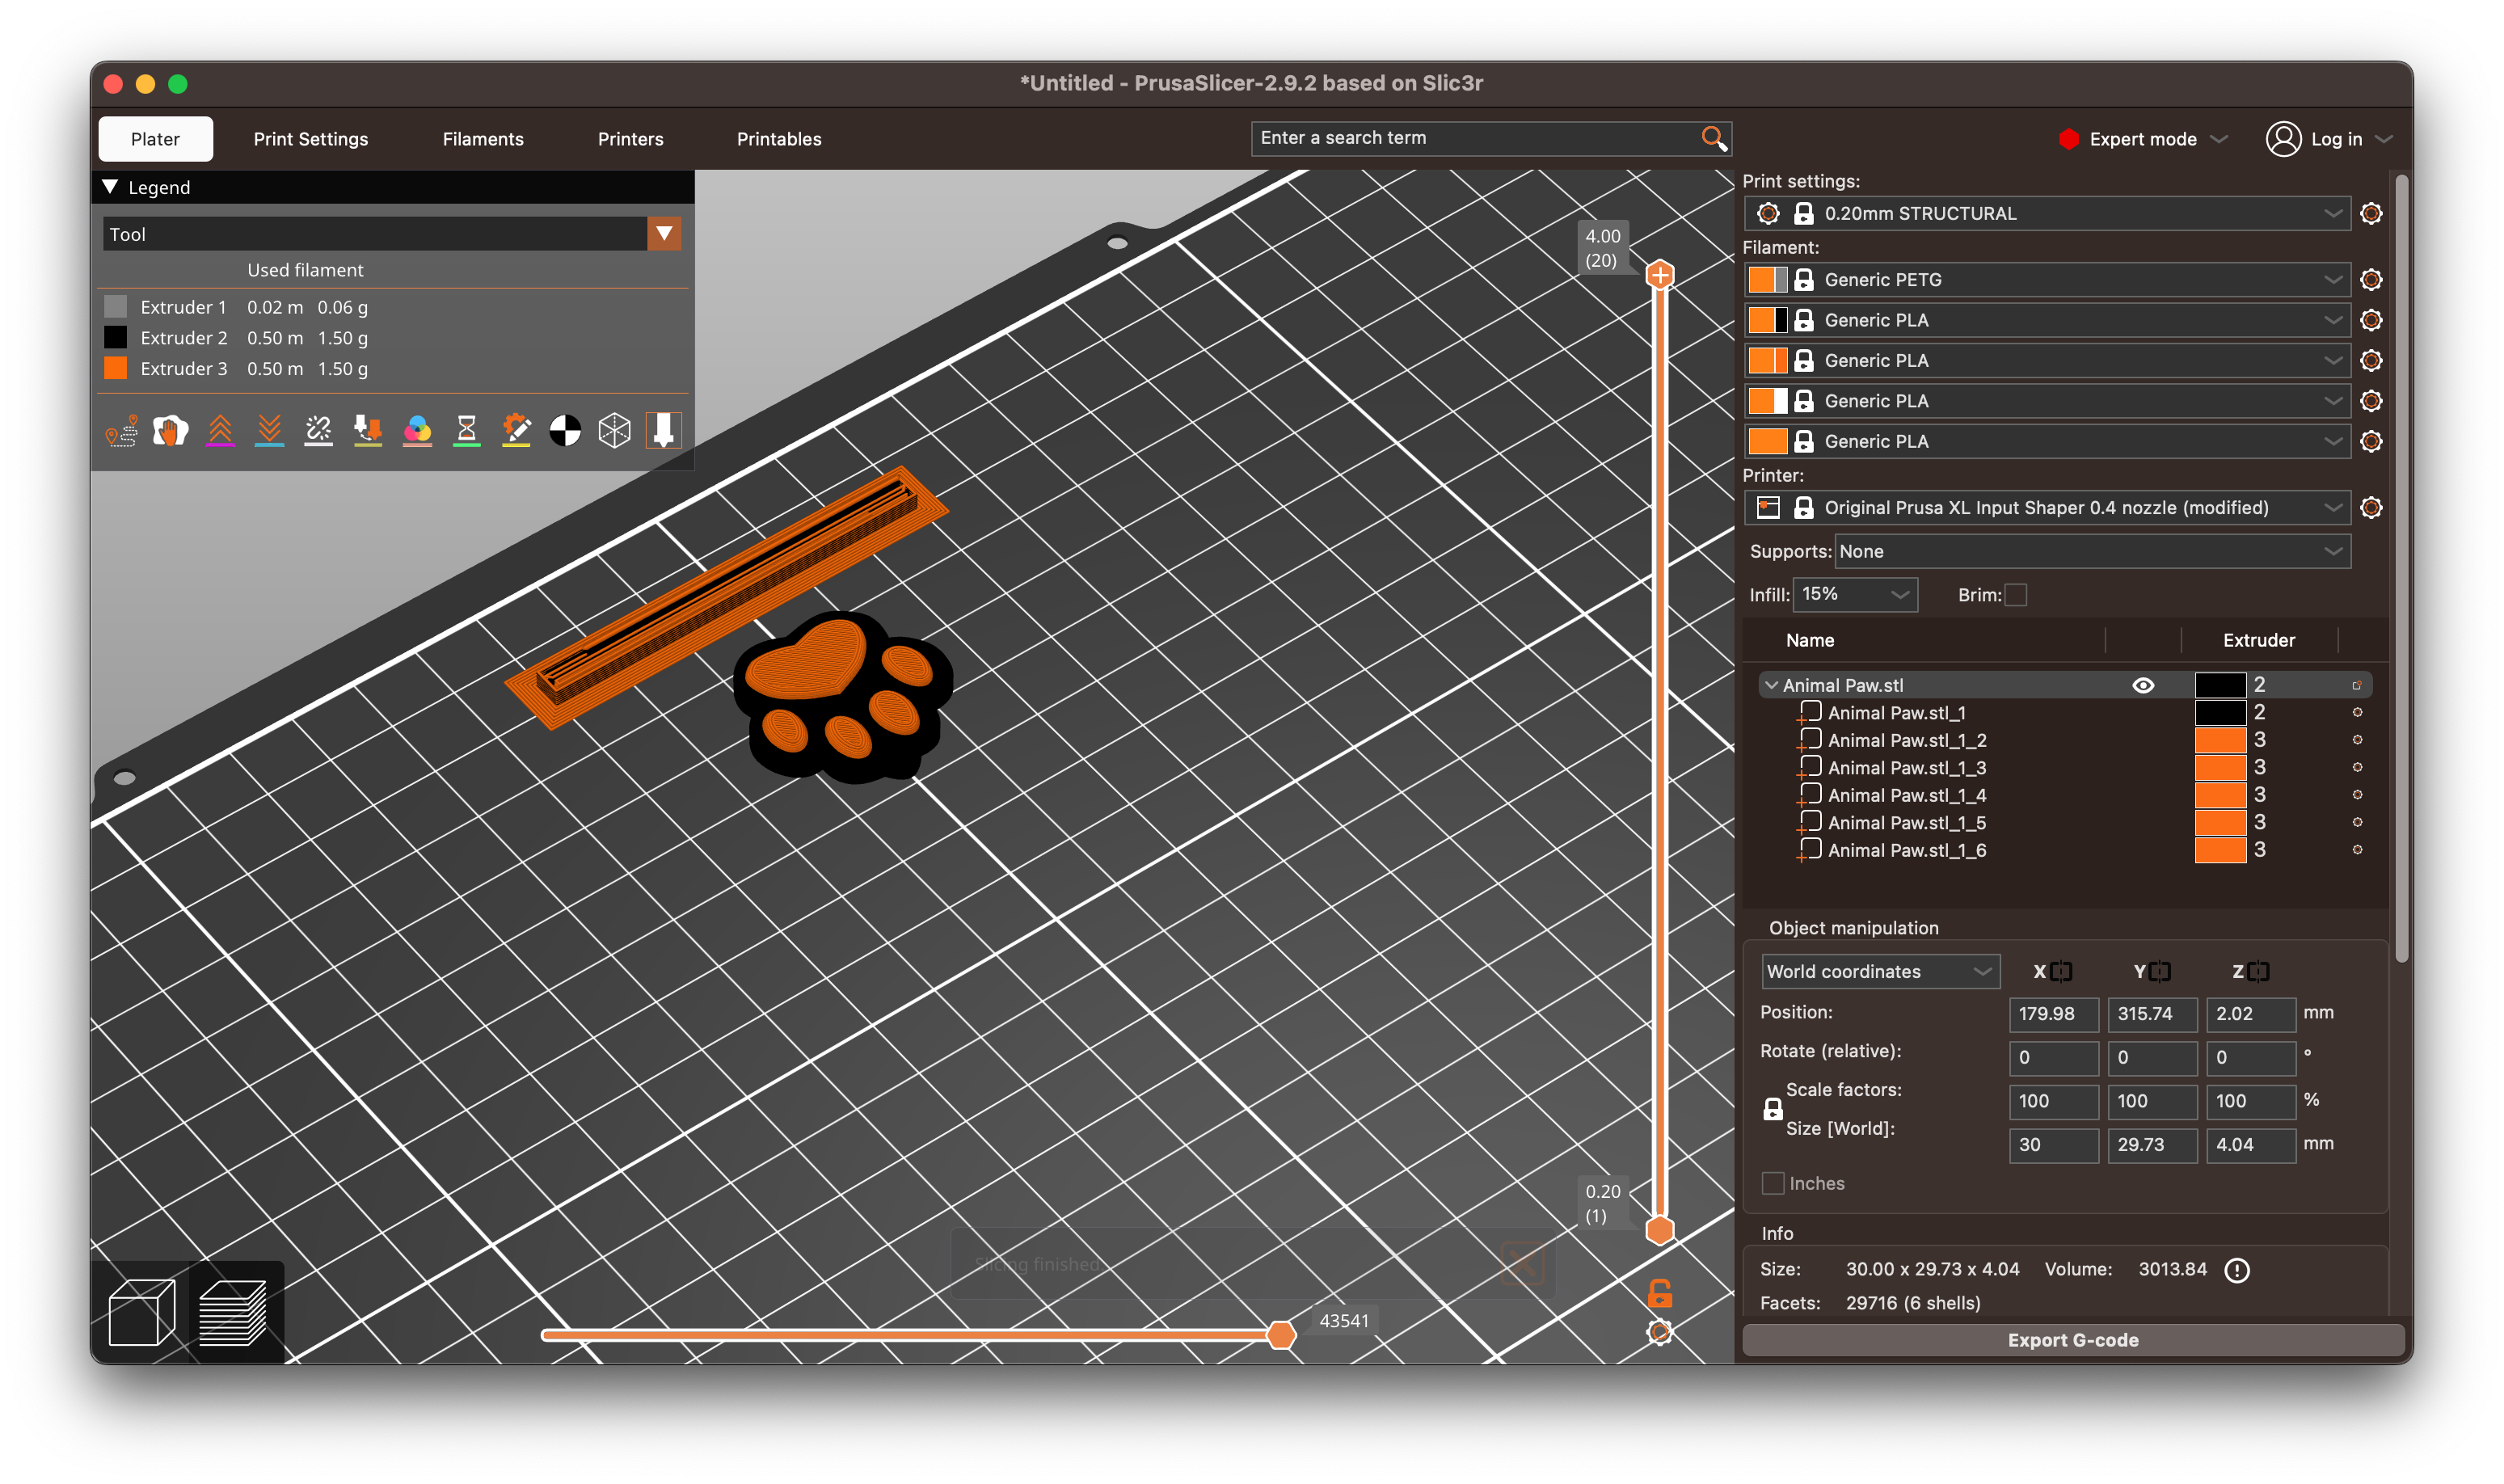Toggle tool changes icon with two nozzles
Screen dimensions: 2504x1484
click(368, 431)
